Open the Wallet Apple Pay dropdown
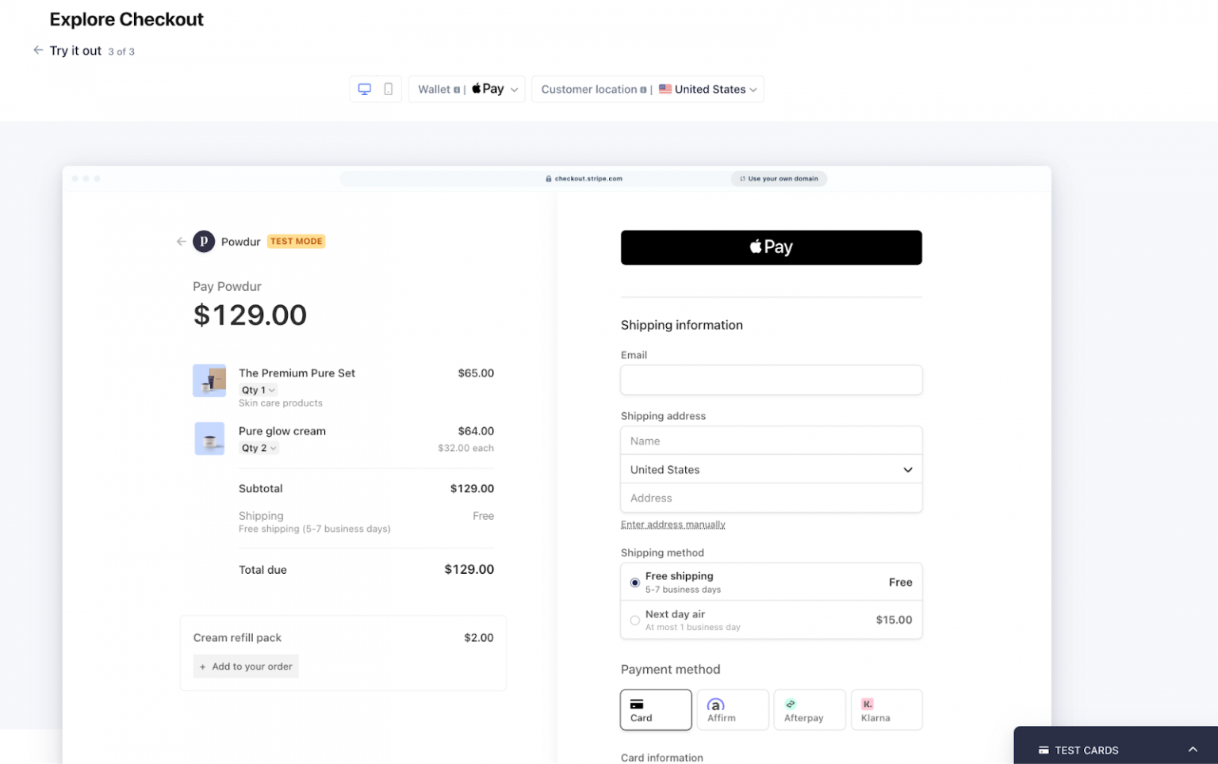1218x764 pixels. click(466, 89)
